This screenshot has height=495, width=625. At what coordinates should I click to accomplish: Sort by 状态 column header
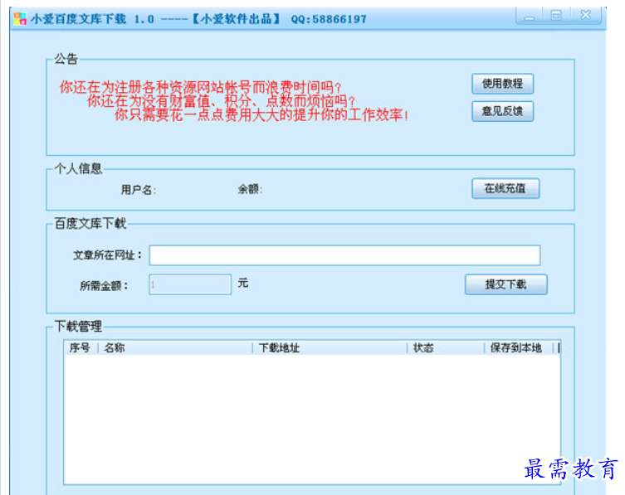click(x=446, y=347)
